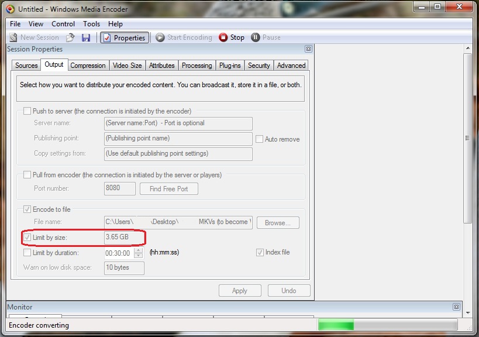This screenshot has width=479, height=337.
Task: Click the Publishing point field
Action: click(178, 139)
